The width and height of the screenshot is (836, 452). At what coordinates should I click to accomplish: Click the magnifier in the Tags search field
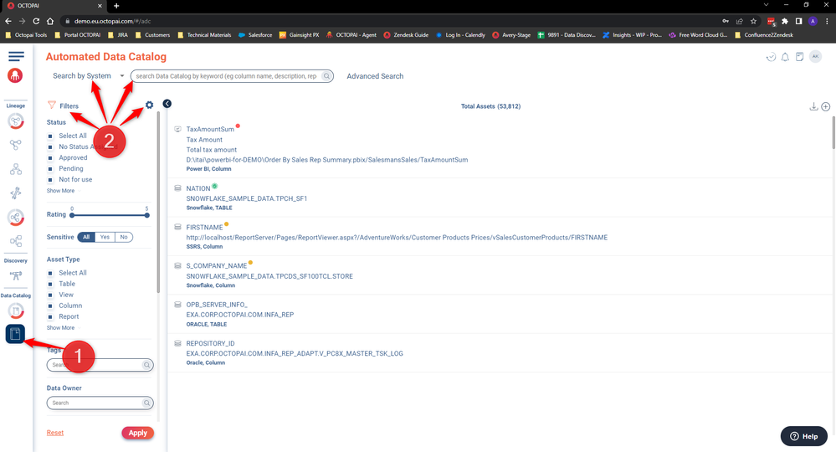(146, 365)
